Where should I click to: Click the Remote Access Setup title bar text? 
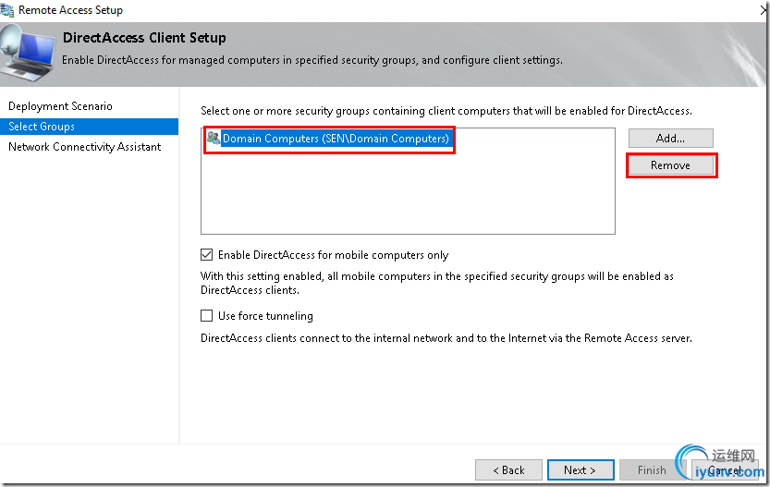(70, 10)
